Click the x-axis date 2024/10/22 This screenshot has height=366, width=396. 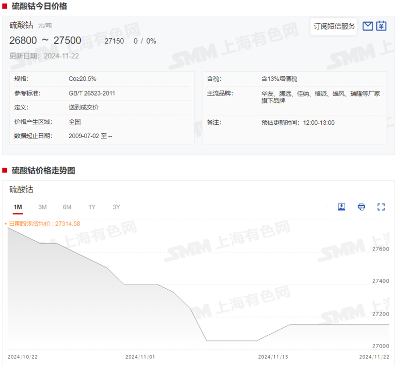point(22,357)
